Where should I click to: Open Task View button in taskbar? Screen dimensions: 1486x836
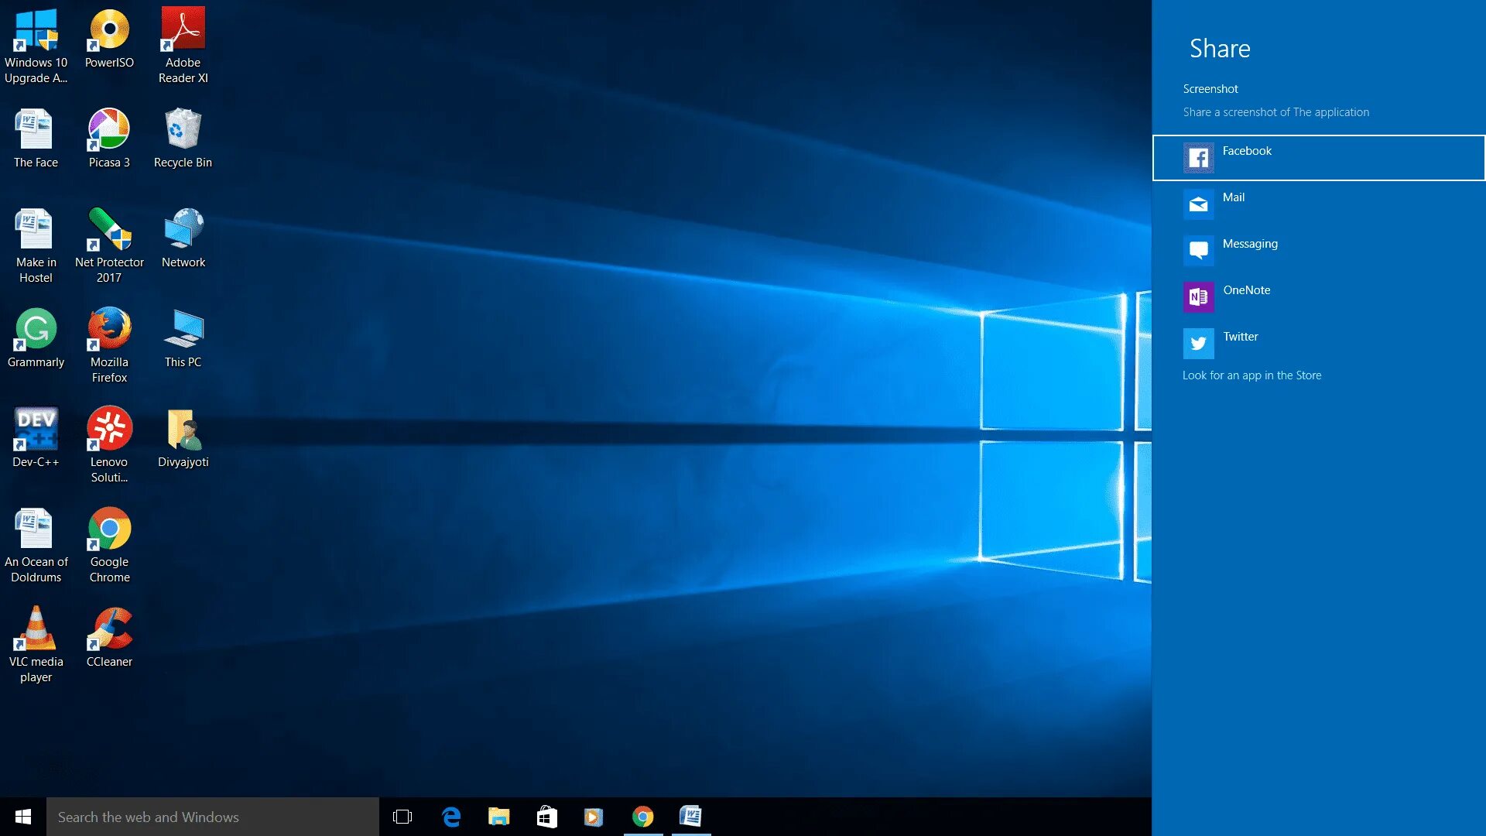click(x=404, y=817)
